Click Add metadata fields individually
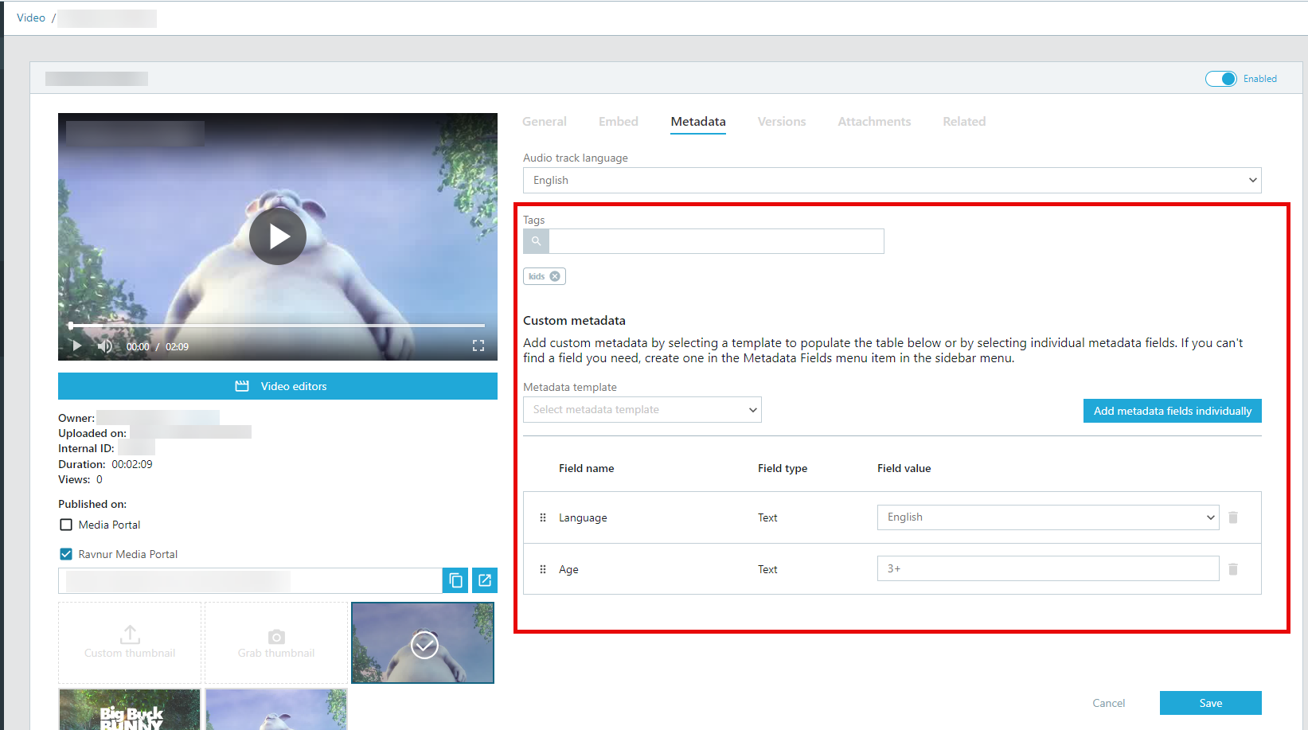This screenshot has width=1308, height=730. [x=1173, y=411]
